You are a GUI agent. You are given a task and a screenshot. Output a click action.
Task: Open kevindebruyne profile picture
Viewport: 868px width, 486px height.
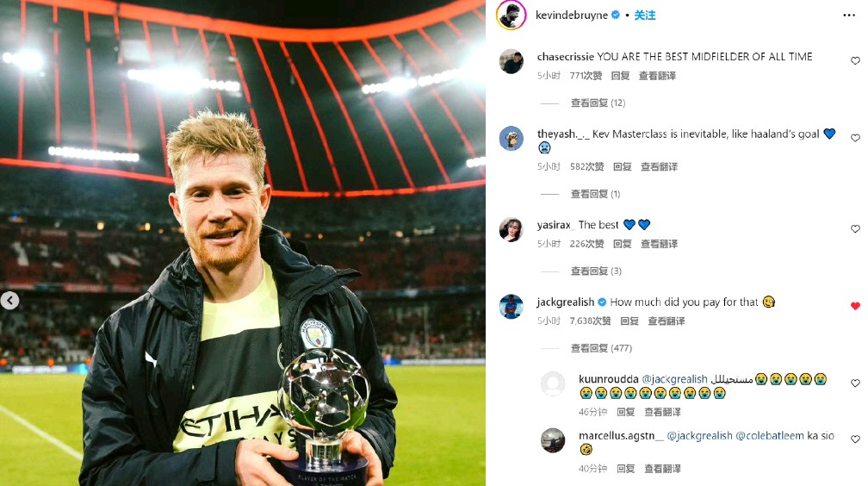pyautogui.click(x=511, y=15)
